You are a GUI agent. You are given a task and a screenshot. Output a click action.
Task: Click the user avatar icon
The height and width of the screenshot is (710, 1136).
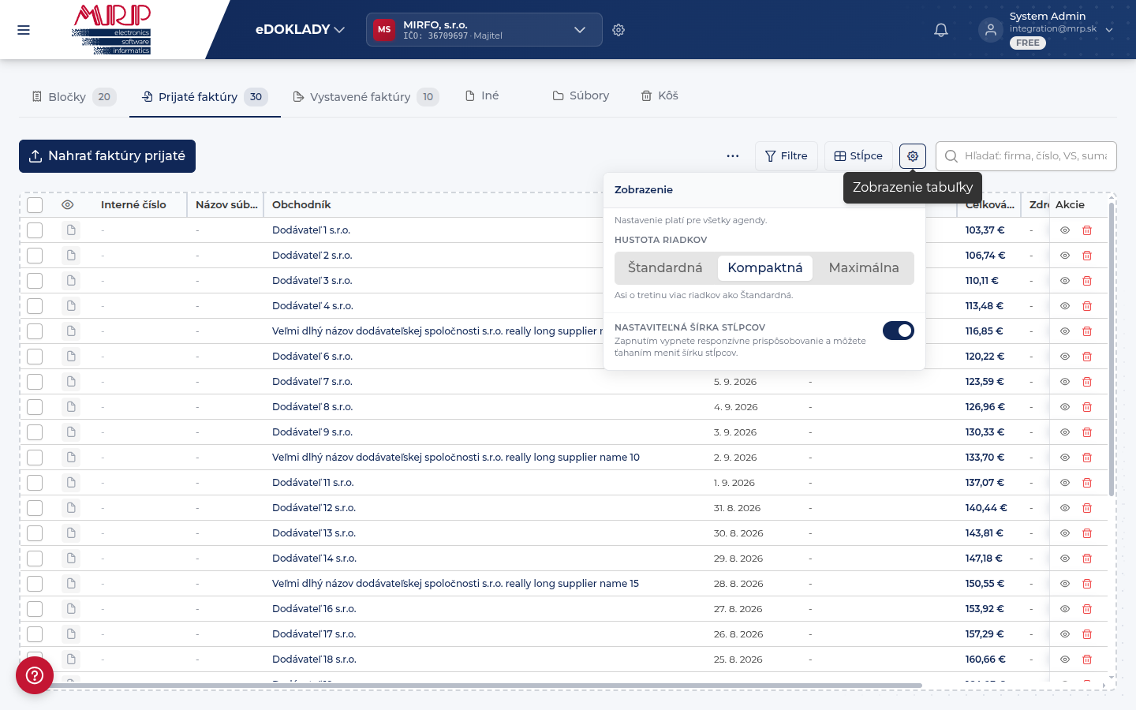[990, 30]
